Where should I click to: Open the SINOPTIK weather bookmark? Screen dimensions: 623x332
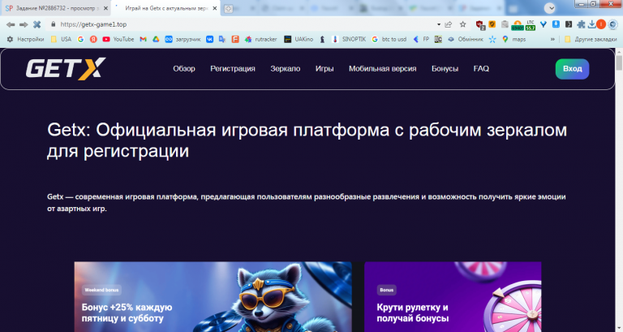point(349,39)
